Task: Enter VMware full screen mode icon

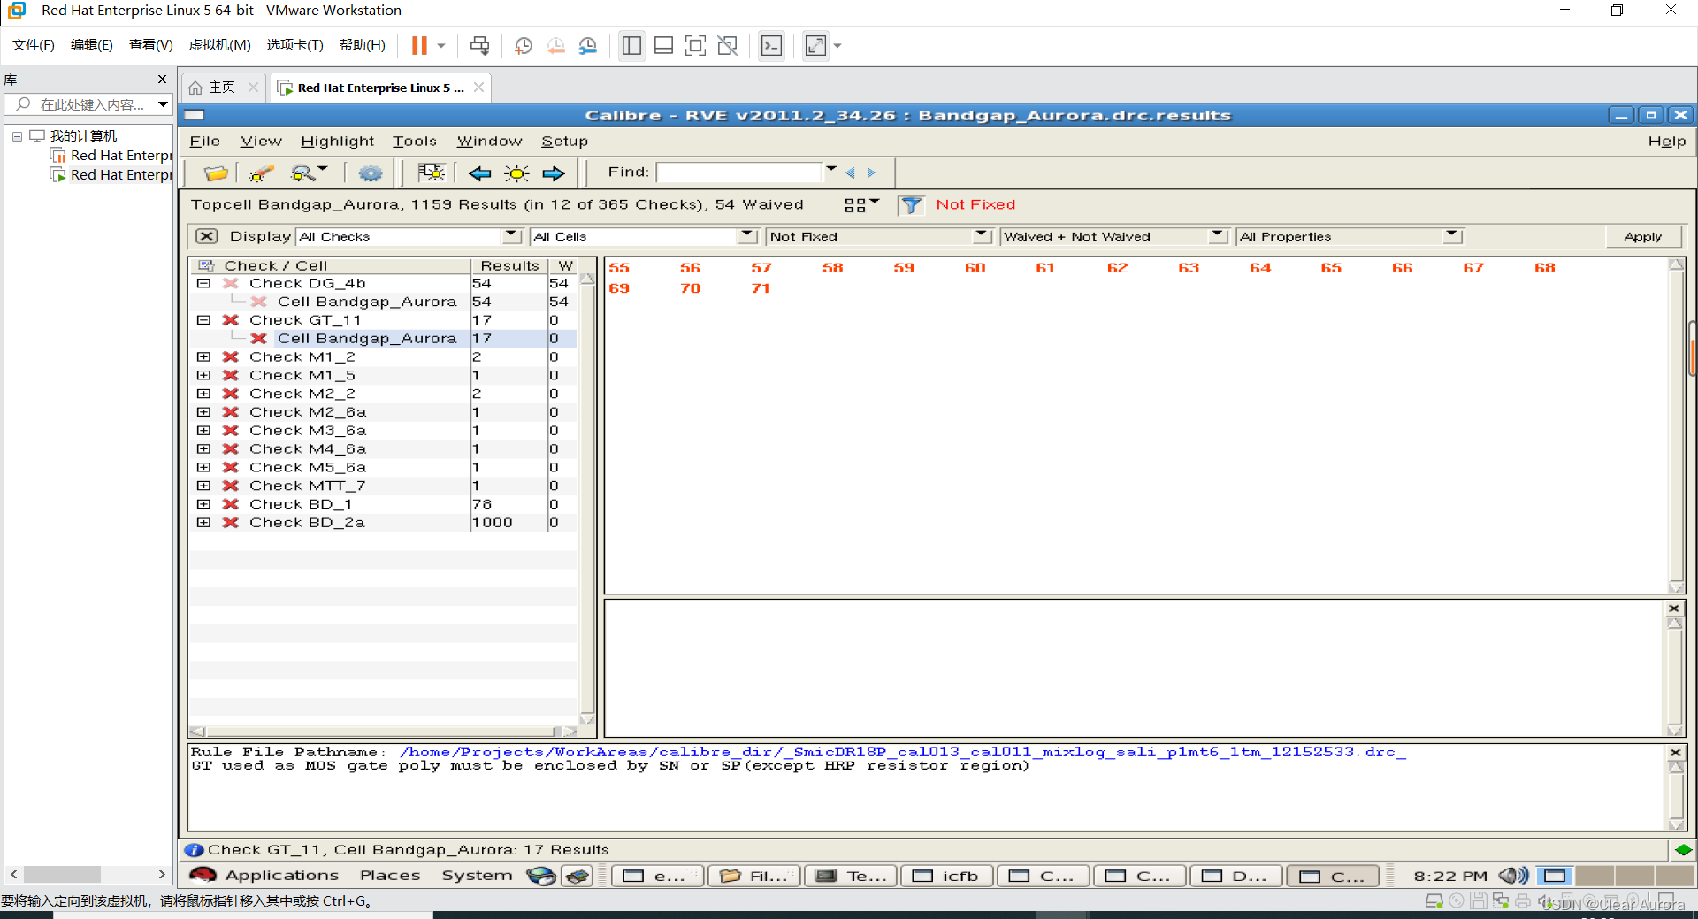Action: click(x=696, y=45)
